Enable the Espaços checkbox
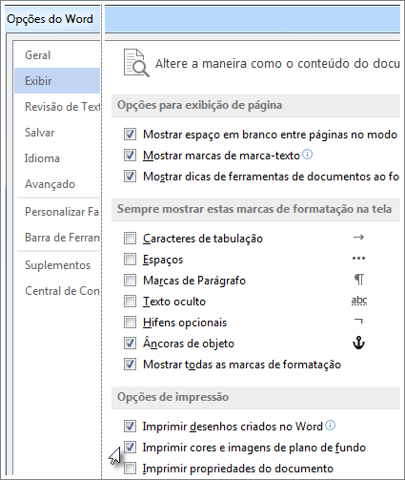Image resolution: width=405 pixels, height=480 pixels. pos(130,260)
